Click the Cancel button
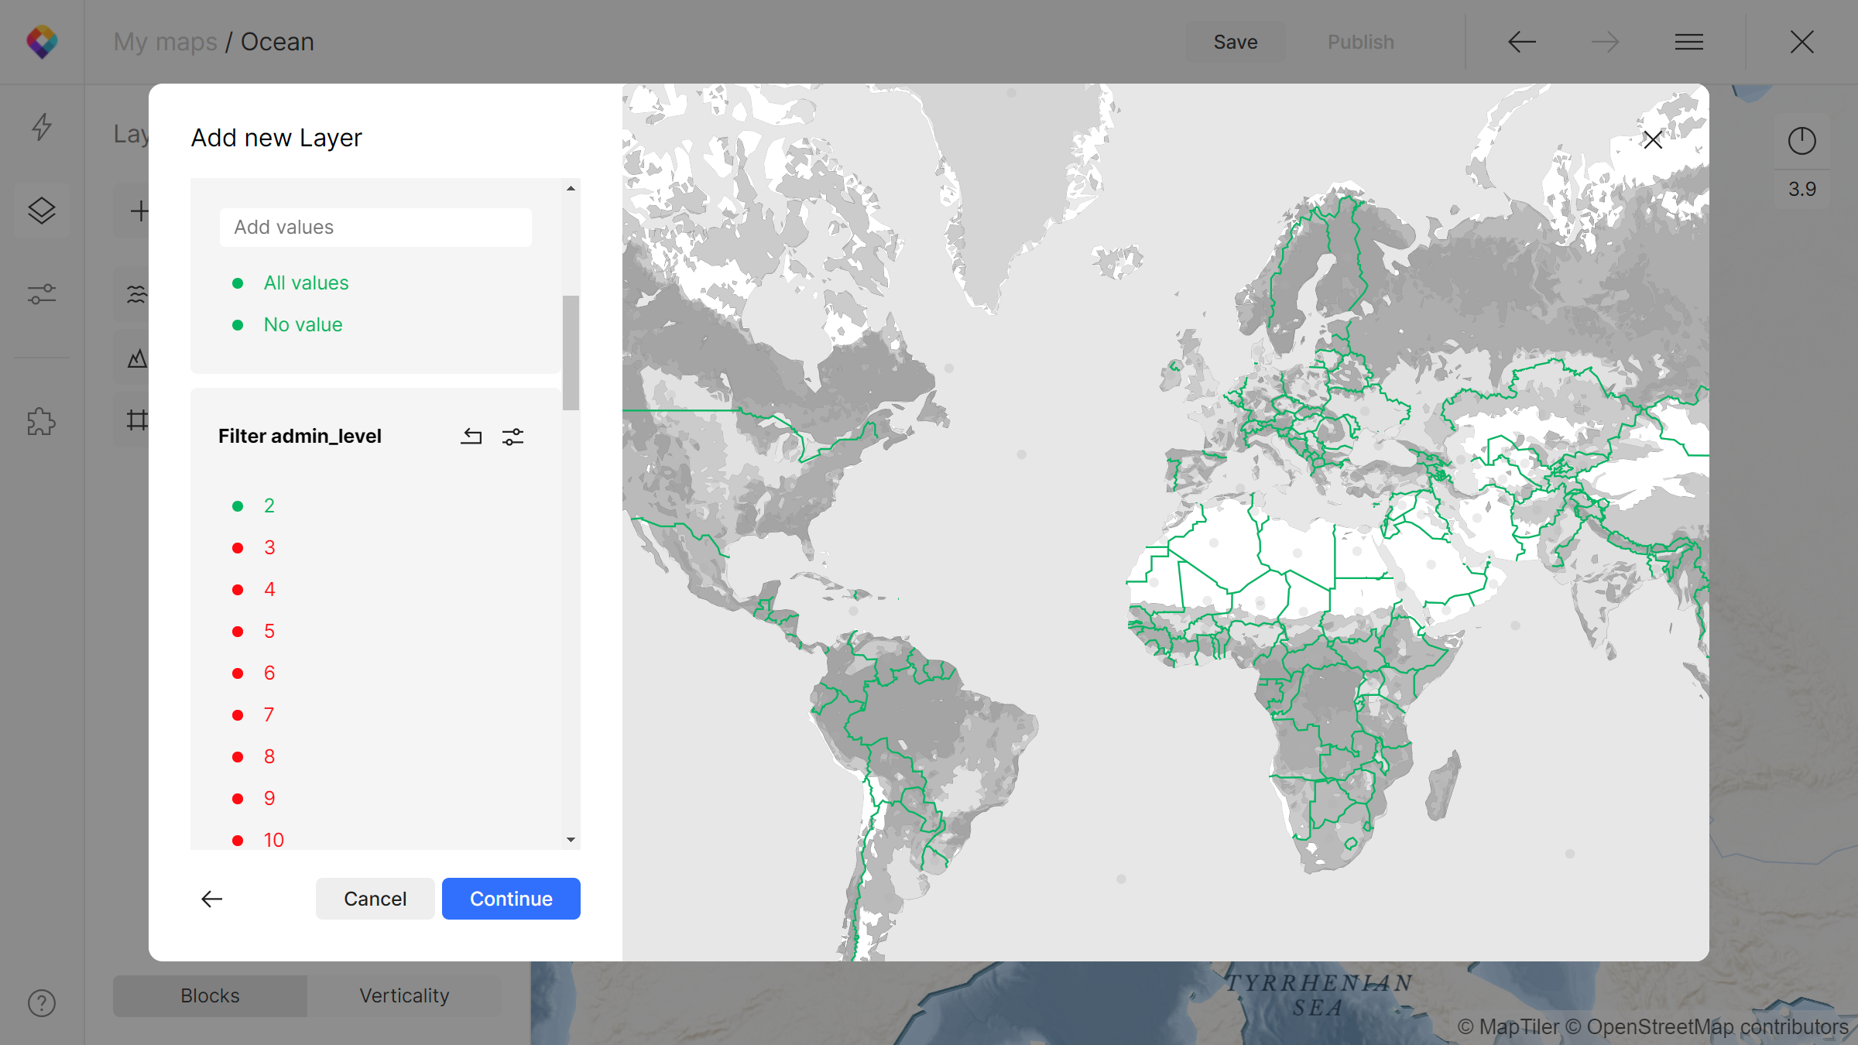The image size is (1858, 1045). (x=375, y=899)
